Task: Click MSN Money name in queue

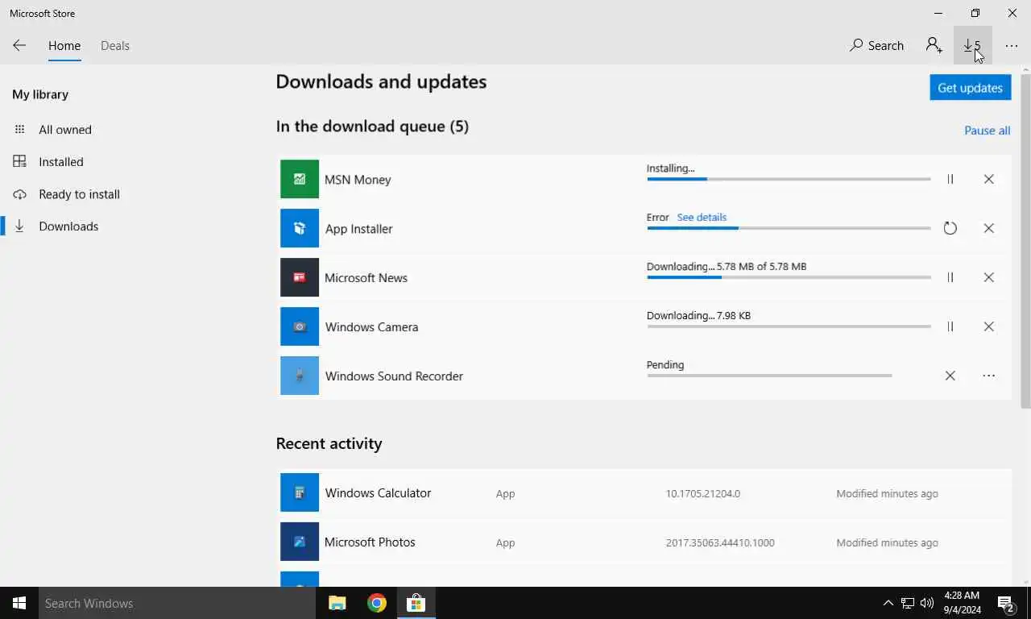Action: (358, 180)
